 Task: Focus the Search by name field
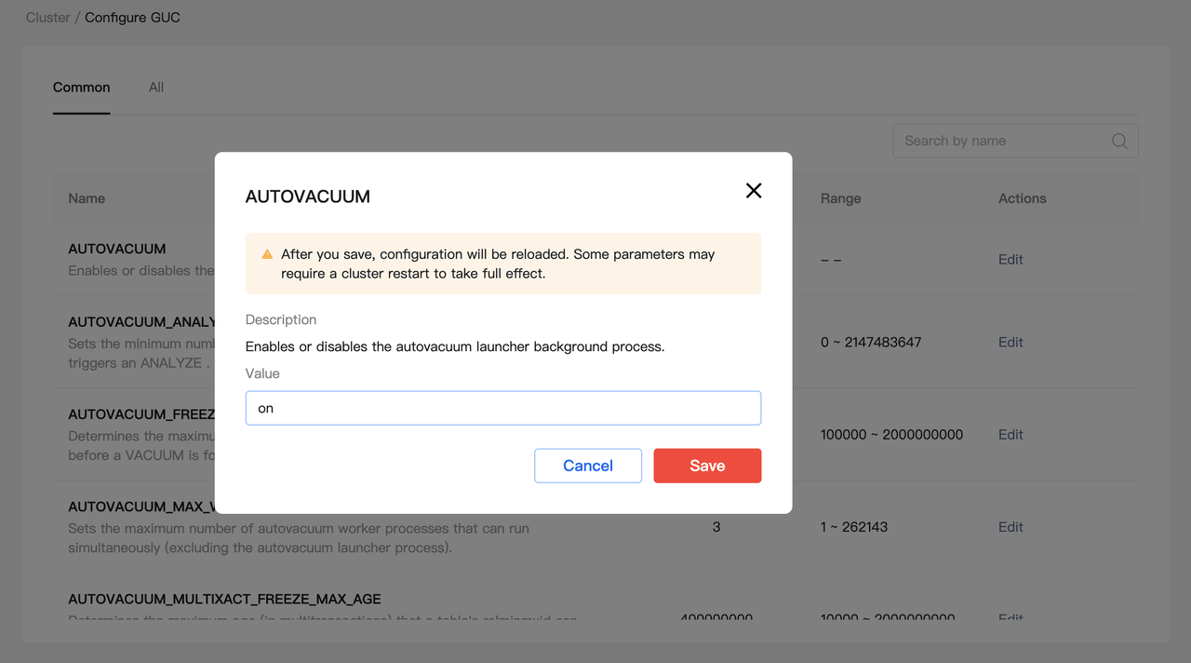tap(1000, 142)
